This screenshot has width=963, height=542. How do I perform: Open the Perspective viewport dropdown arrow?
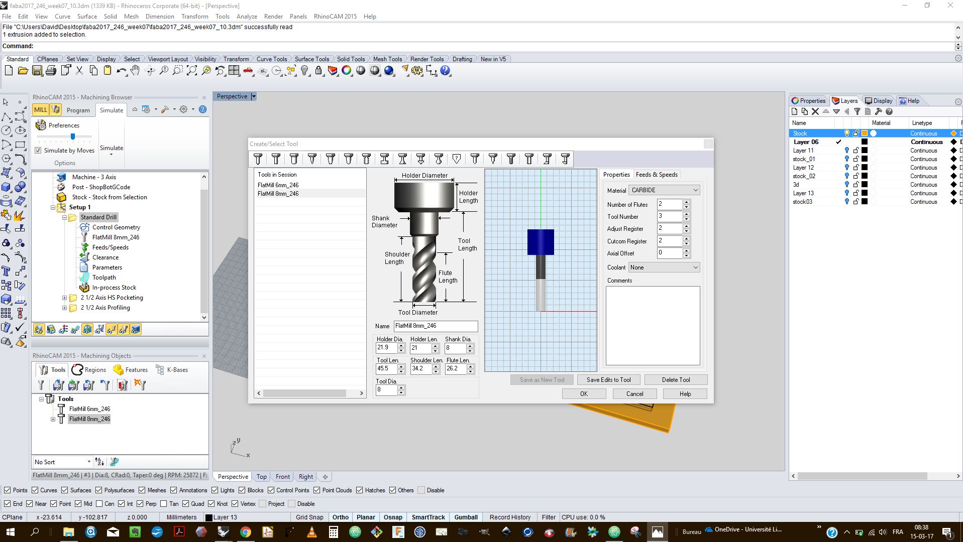pos(254,96)
